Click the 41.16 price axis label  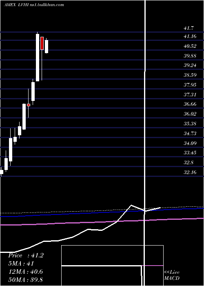pyautogui.click(x=190, y=36)
